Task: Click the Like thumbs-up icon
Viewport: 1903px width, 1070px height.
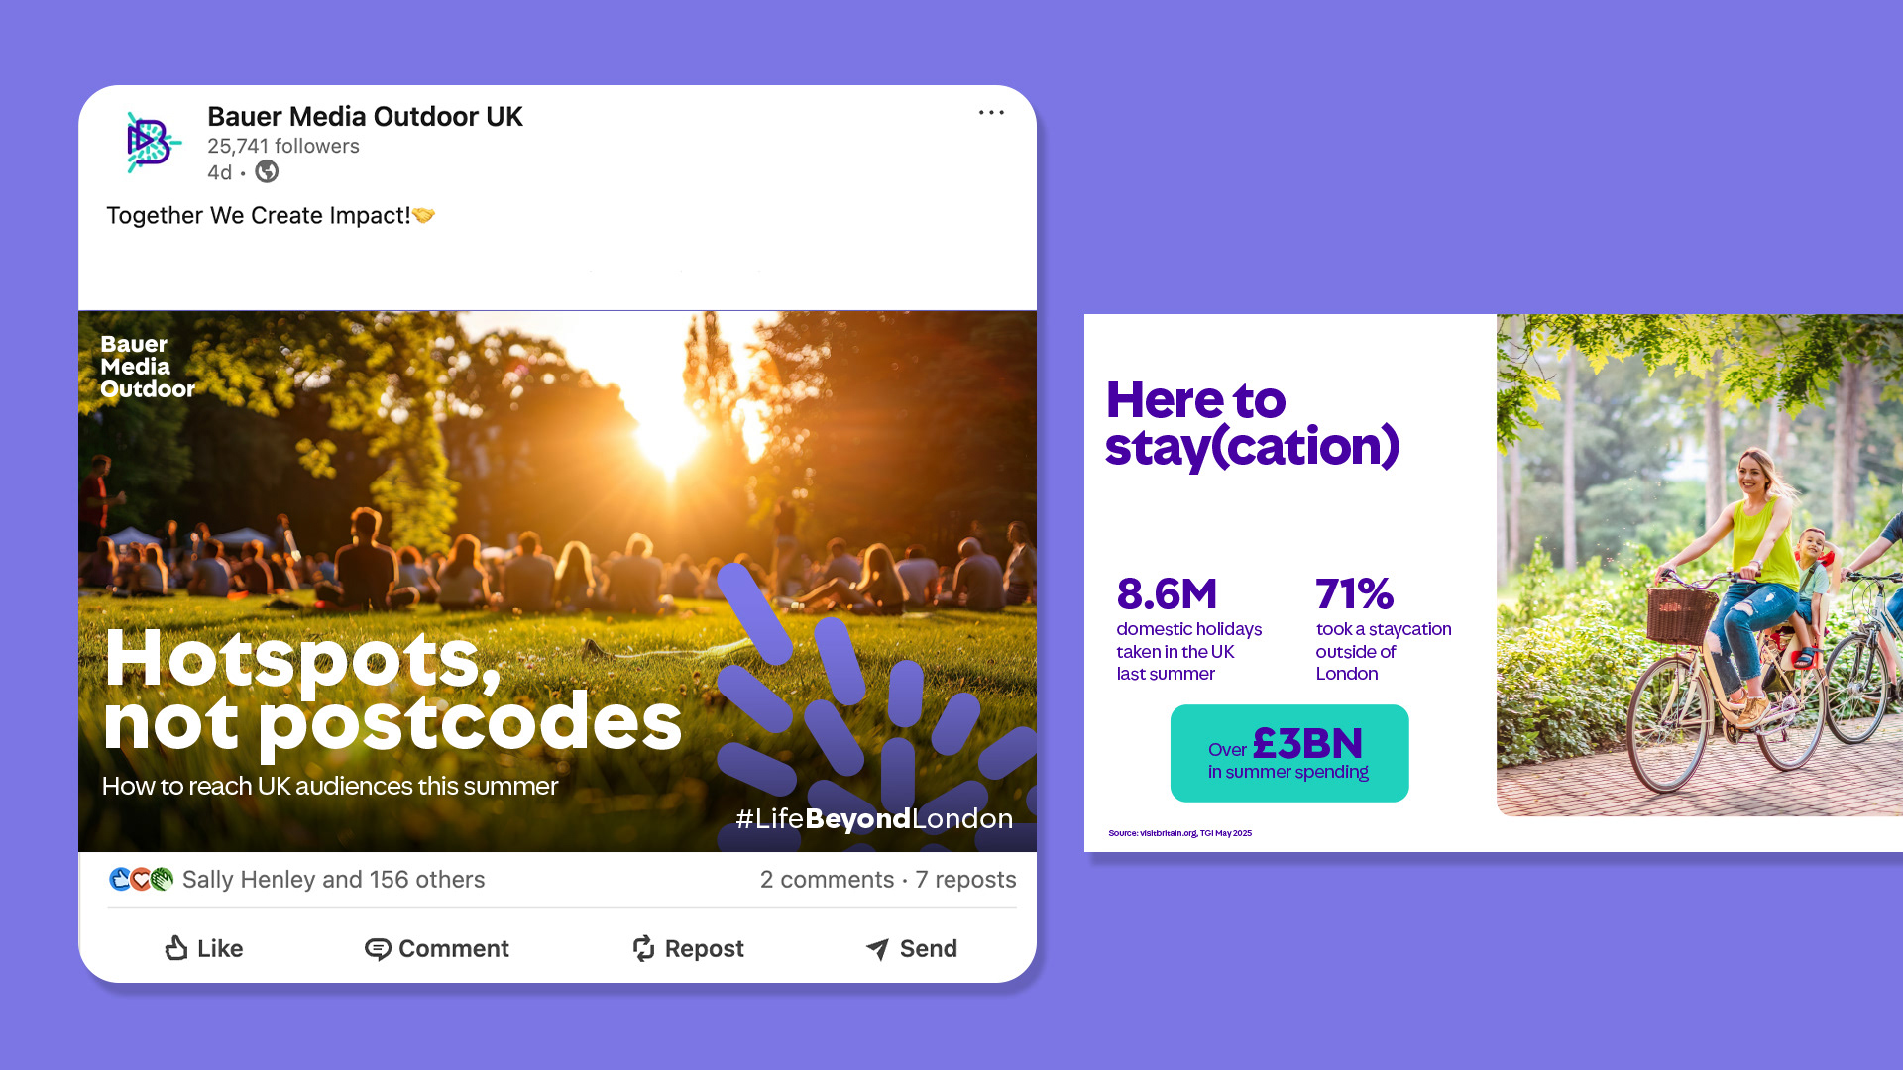Action: (x=176, y=948)
